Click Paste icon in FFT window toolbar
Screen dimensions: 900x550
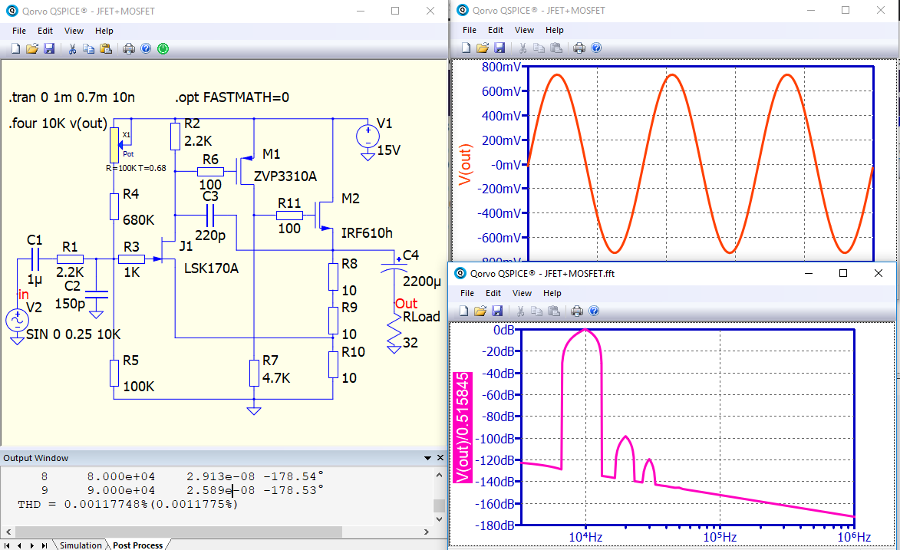tap(553, 311)
